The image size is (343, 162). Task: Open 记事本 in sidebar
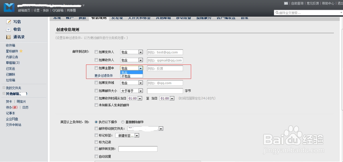(x=11, y=113)
